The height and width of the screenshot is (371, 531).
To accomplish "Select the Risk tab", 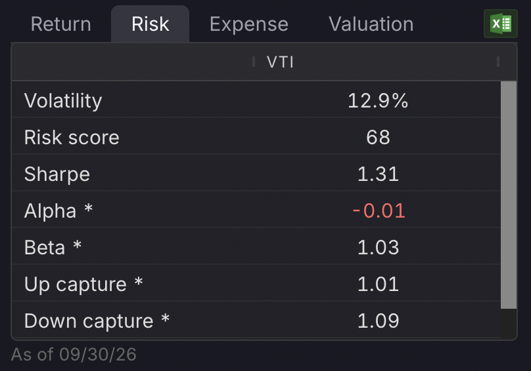I will click(150, 24).
